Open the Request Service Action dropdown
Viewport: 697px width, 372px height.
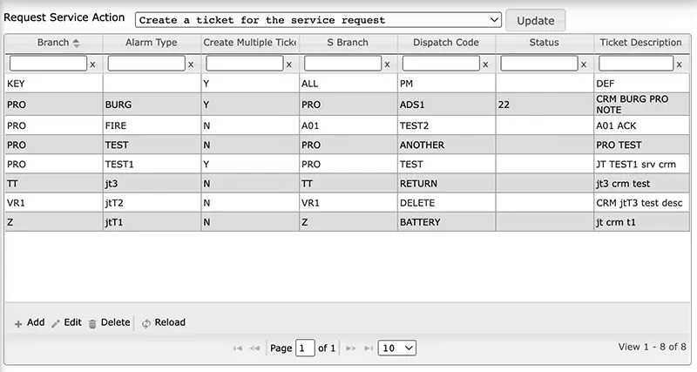point(318,20)
